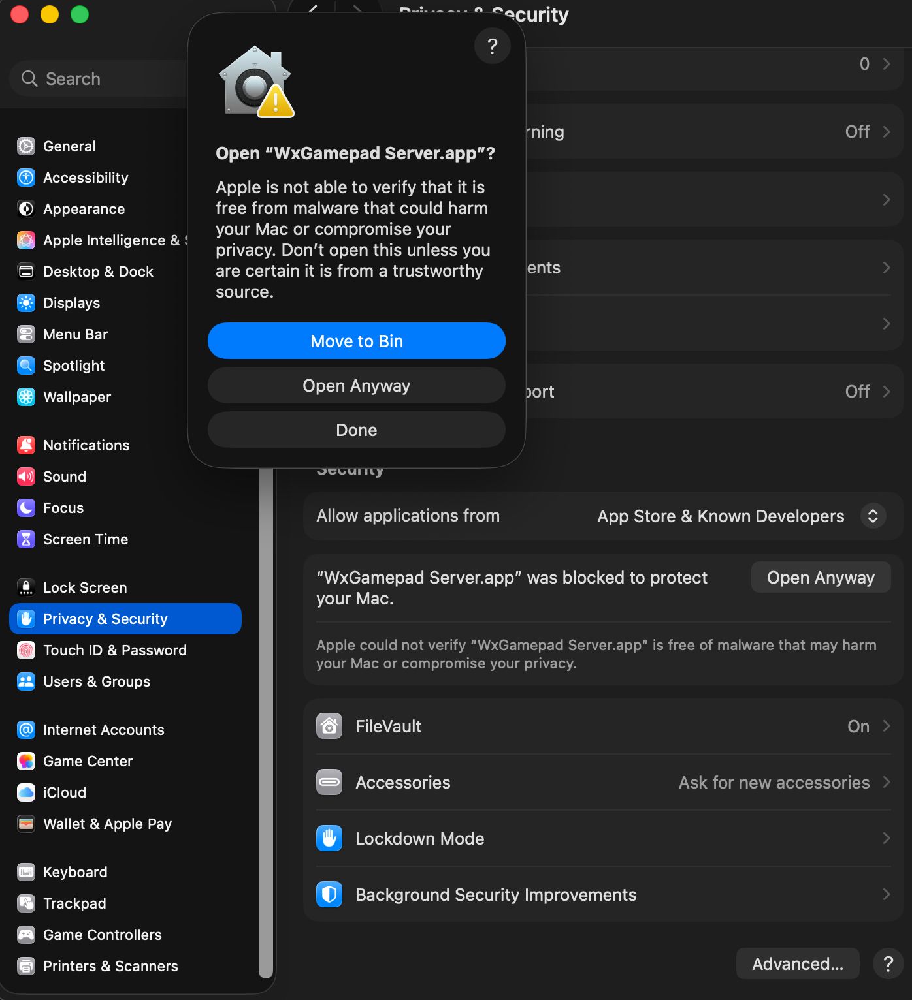
Task: Open the Menu Bar icon
Action: coord(26,334)
